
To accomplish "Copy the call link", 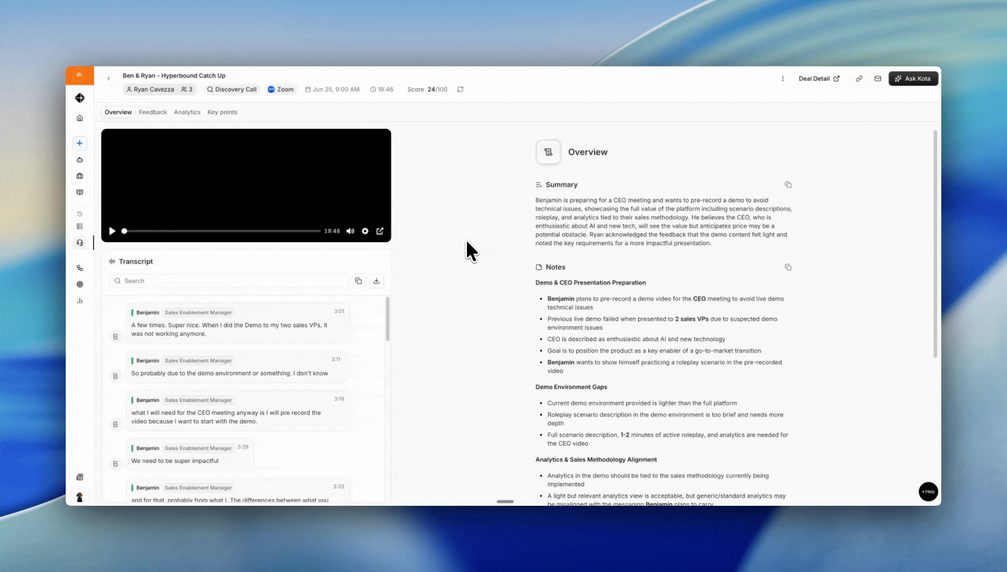I will (x=859, y=78).
